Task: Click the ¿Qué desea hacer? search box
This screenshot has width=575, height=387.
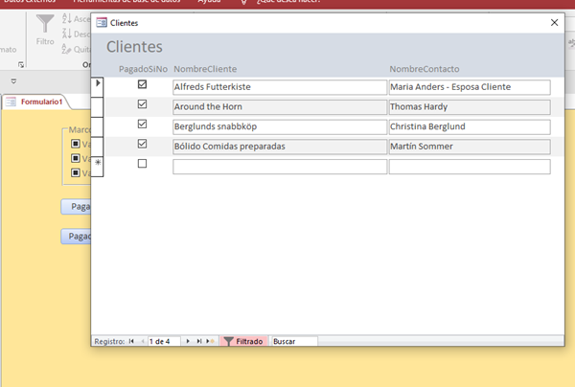Action: (x=288, y=2)
